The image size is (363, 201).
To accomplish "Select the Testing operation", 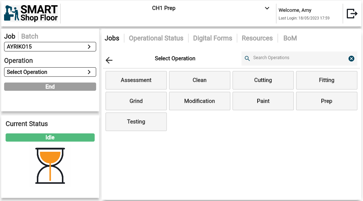I will [x=136, y=122].
